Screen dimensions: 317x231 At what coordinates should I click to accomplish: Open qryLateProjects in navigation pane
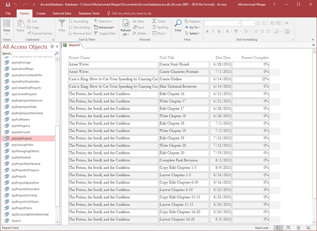click(22, 138)
